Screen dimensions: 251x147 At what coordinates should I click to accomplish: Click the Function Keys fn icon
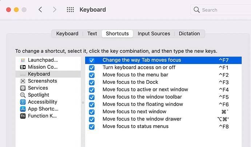click(23, 116)
